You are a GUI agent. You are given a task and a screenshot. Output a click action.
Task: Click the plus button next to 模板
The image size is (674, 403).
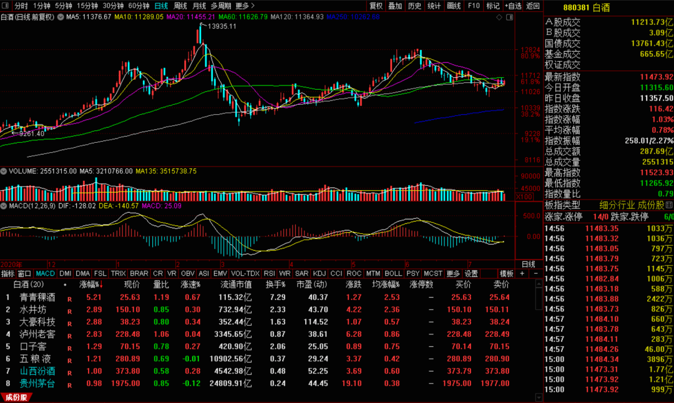pyautogui.click(x=522, y=273)
